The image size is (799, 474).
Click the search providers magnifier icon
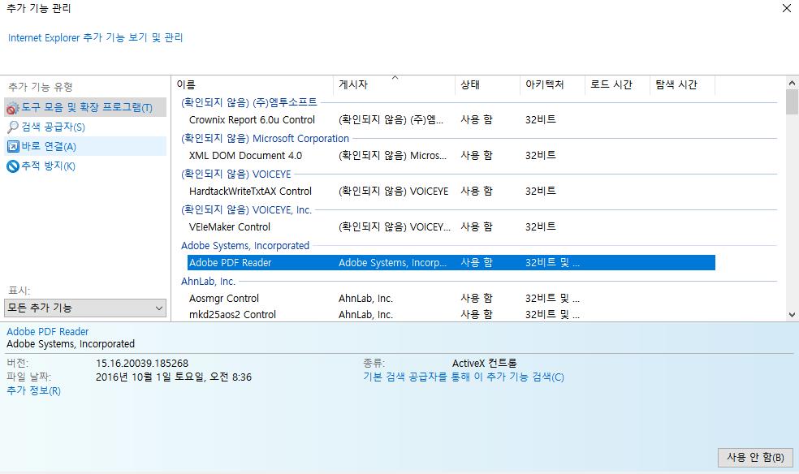point(12,127)
